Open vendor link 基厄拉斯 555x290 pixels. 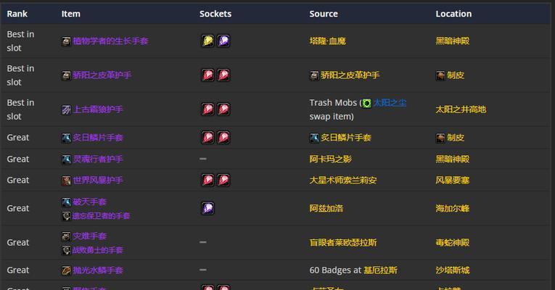click(380, 270)
